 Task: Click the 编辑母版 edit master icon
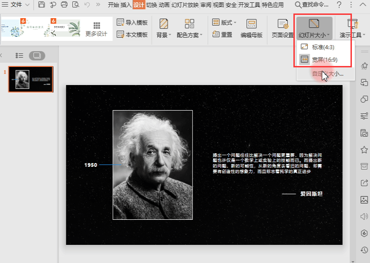[x=251, y=29]
